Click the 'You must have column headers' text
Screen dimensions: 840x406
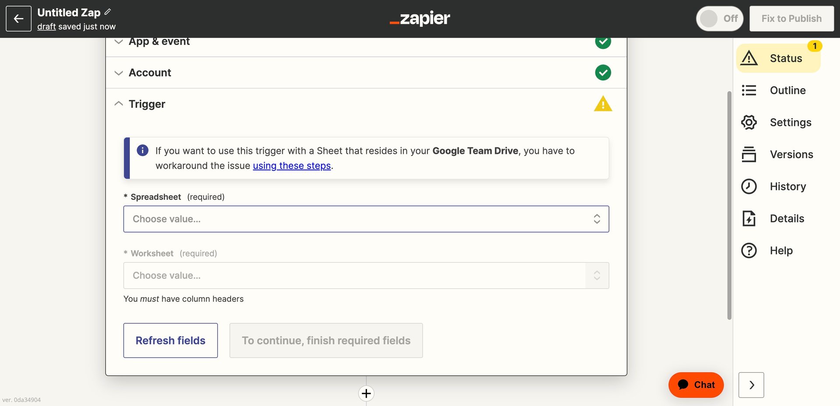183,299
